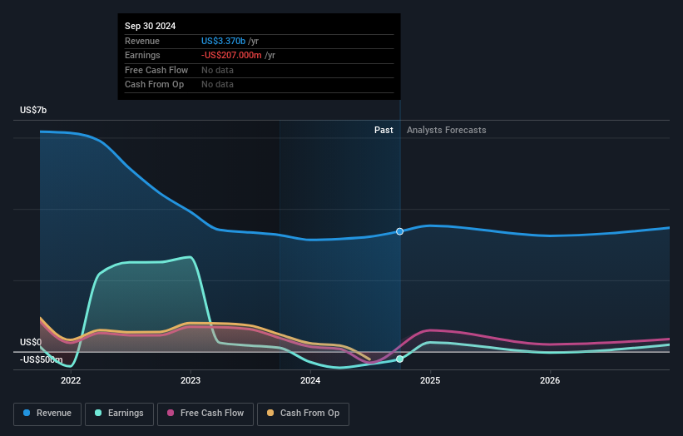Click the Revenue tooltip row label
Screen dimensions: 683x436
coord(142,41)
